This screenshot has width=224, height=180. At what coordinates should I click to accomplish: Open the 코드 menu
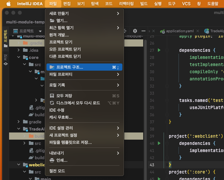pyautogui.click(x=109, y=4)
